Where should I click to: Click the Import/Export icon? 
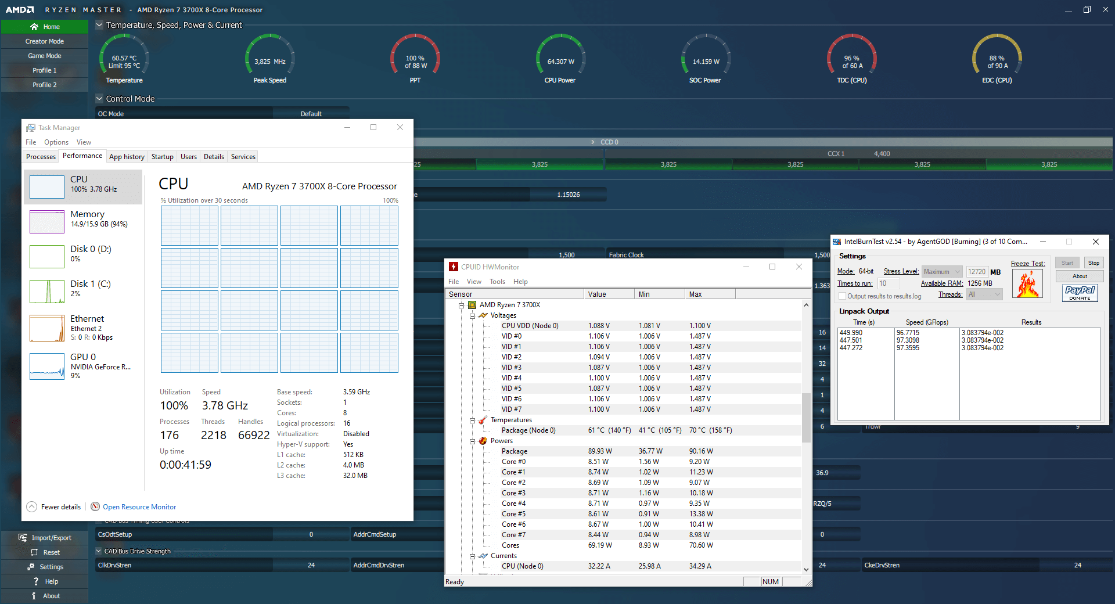[23, 538]
